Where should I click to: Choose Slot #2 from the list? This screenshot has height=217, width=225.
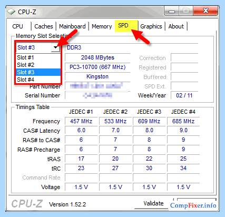(x=38, y=65)
